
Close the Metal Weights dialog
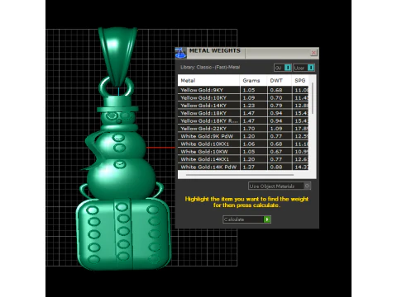click(x=313, y=52)
